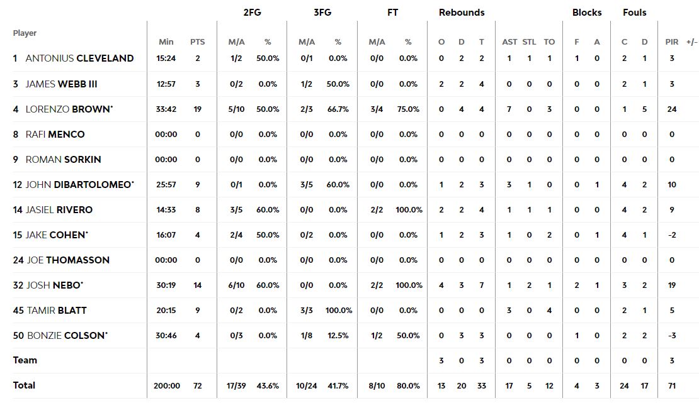Sort by the AST column header
This screenshot has width=699, height=403.
pos(509,42)
